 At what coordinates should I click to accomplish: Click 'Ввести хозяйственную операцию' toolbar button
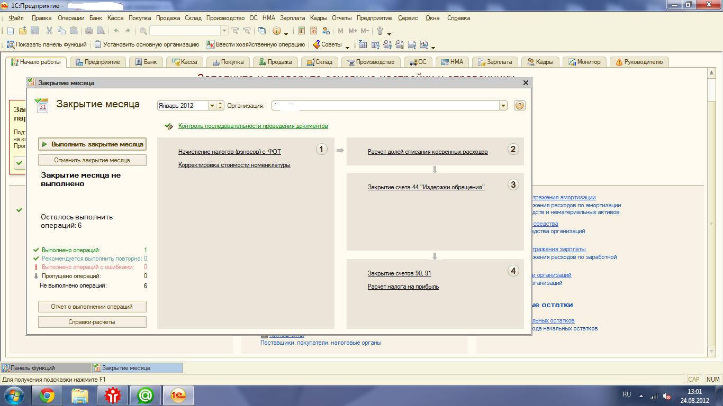click(256, 45)
